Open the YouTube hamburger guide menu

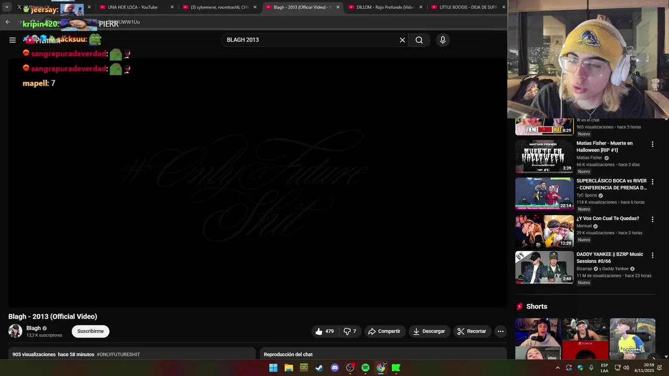click(13, 40)
